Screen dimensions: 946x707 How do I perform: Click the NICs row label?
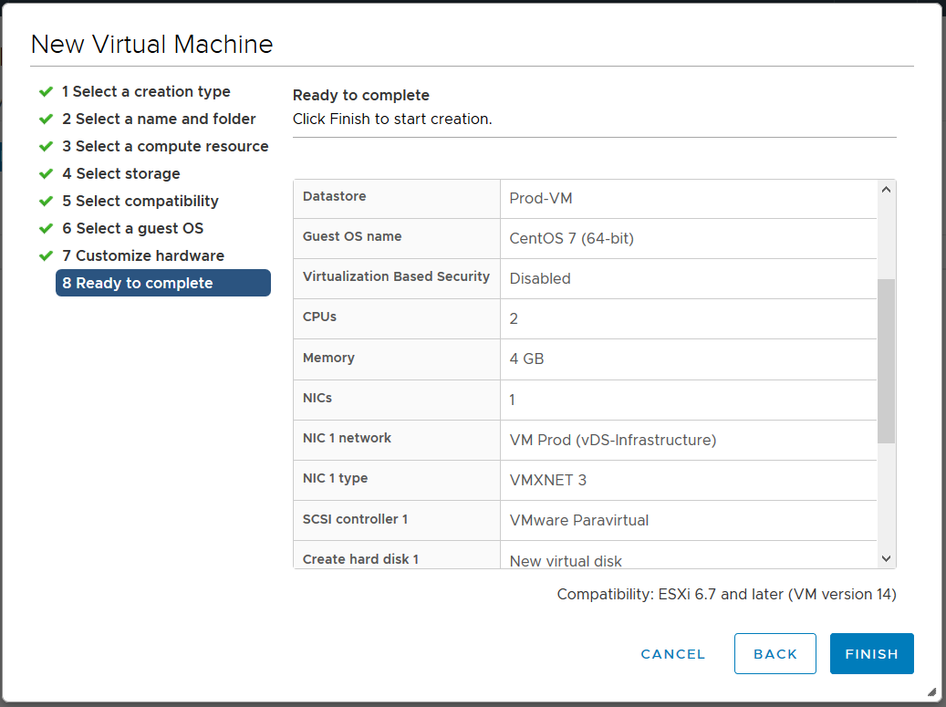317,398
